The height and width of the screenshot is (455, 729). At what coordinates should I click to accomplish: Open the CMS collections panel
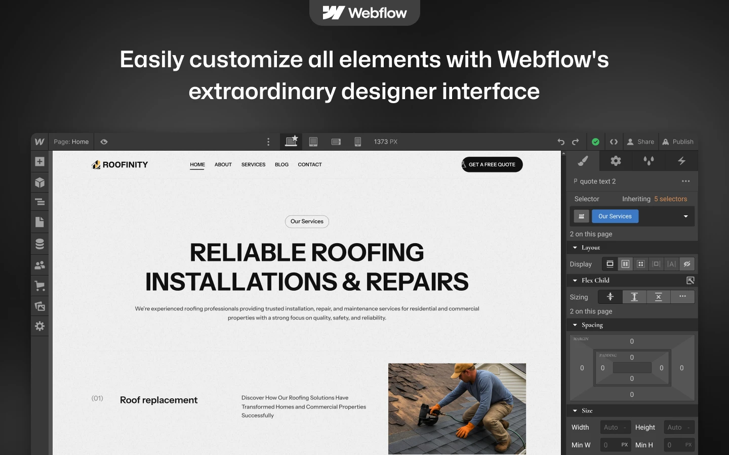pos(40,244)
